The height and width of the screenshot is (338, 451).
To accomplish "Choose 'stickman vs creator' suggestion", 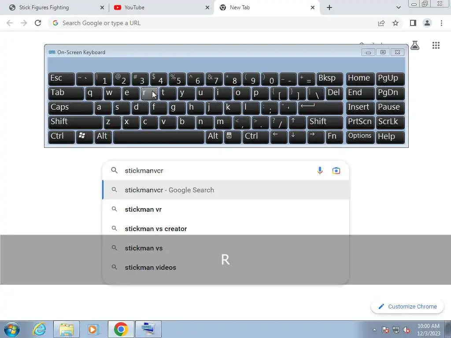I will point(226,228).
